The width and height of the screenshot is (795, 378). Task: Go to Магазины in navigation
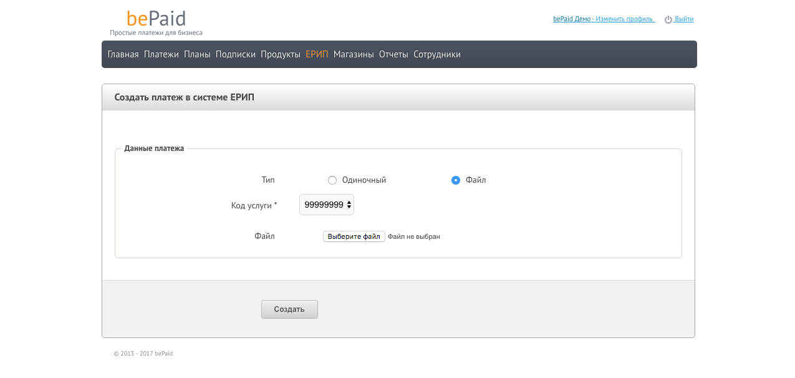click(x=354, y=54)
